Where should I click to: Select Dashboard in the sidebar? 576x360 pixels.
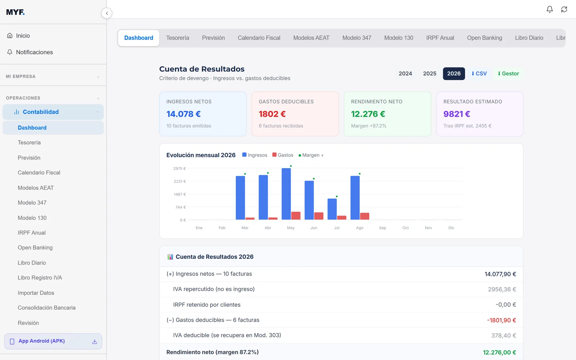(53, 128)
